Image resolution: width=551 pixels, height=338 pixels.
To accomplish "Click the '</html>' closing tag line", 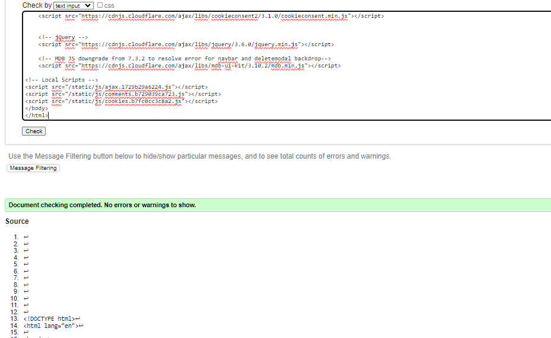I will coord(37,115).
